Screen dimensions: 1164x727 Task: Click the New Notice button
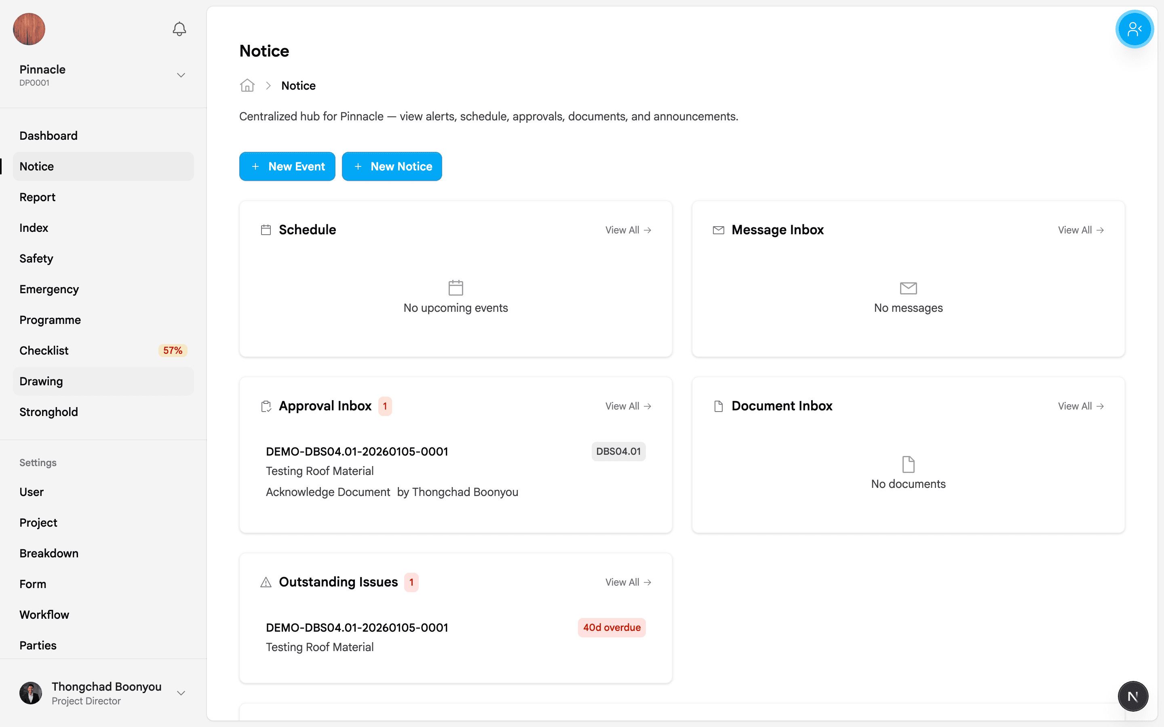click(x=392, y=166)
